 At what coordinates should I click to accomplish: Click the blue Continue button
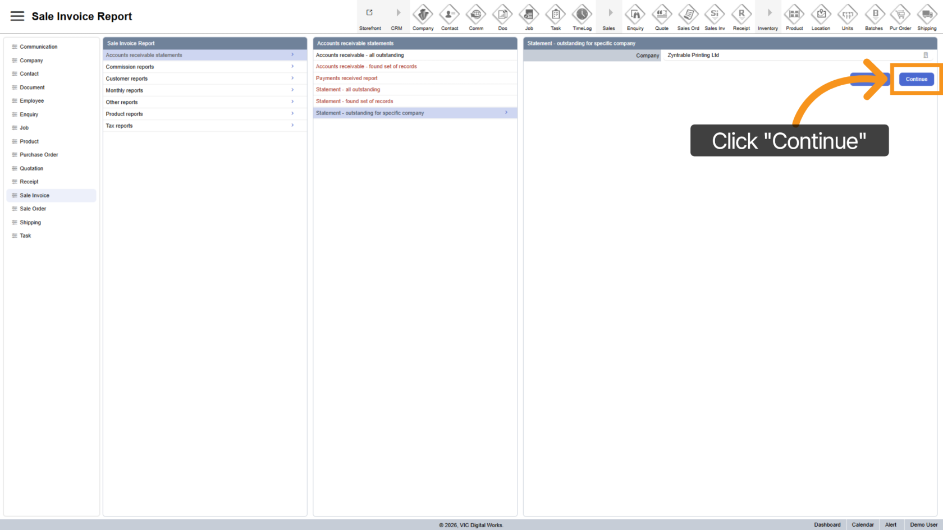click(x=916, y=79)
